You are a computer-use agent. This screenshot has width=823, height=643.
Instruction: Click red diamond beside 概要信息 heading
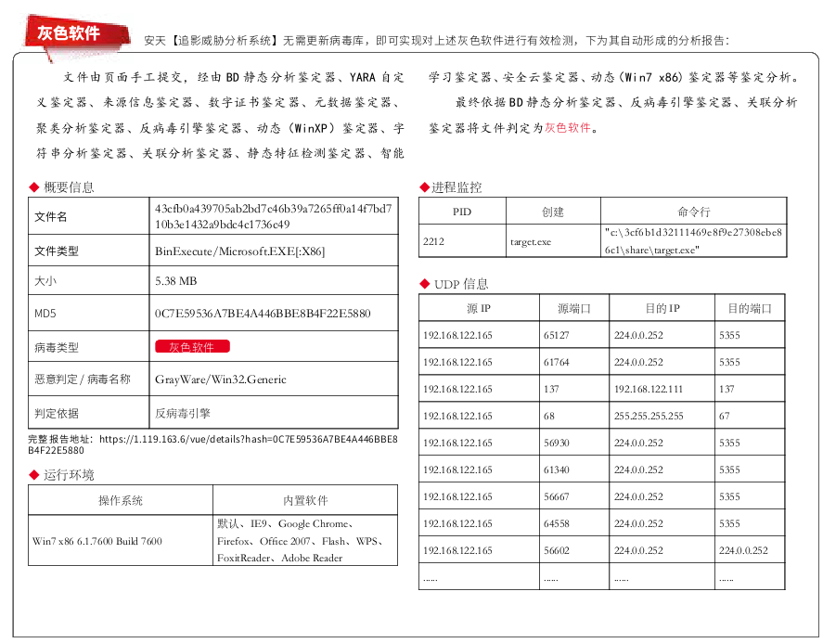[34, 186]
